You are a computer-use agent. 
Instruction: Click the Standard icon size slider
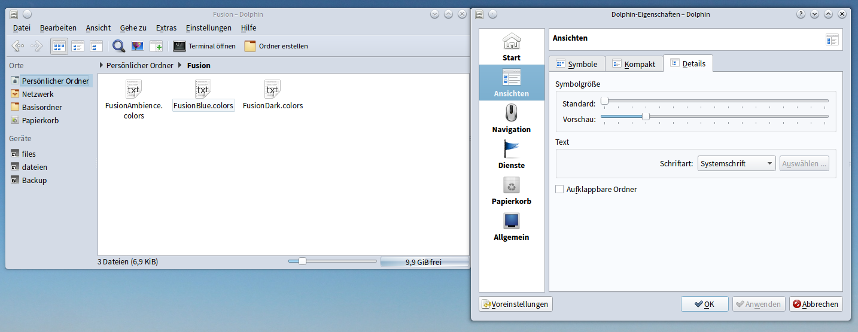click(714, 101)
